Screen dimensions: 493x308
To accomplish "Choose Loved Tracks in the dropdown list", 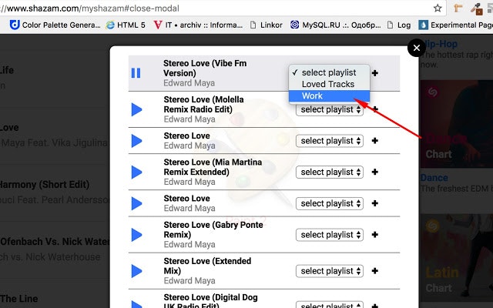I will [329, 84].
